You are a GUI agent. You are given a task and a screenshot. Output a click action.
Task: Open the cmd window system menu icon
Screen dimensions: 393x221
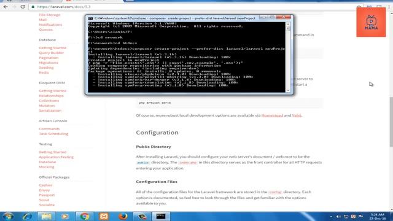[x=90, y=18]
